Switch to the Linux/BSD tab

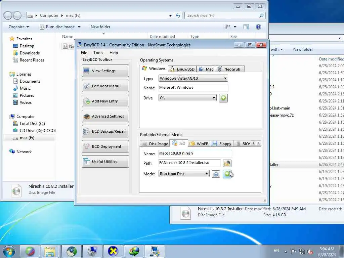coord(182,69)
